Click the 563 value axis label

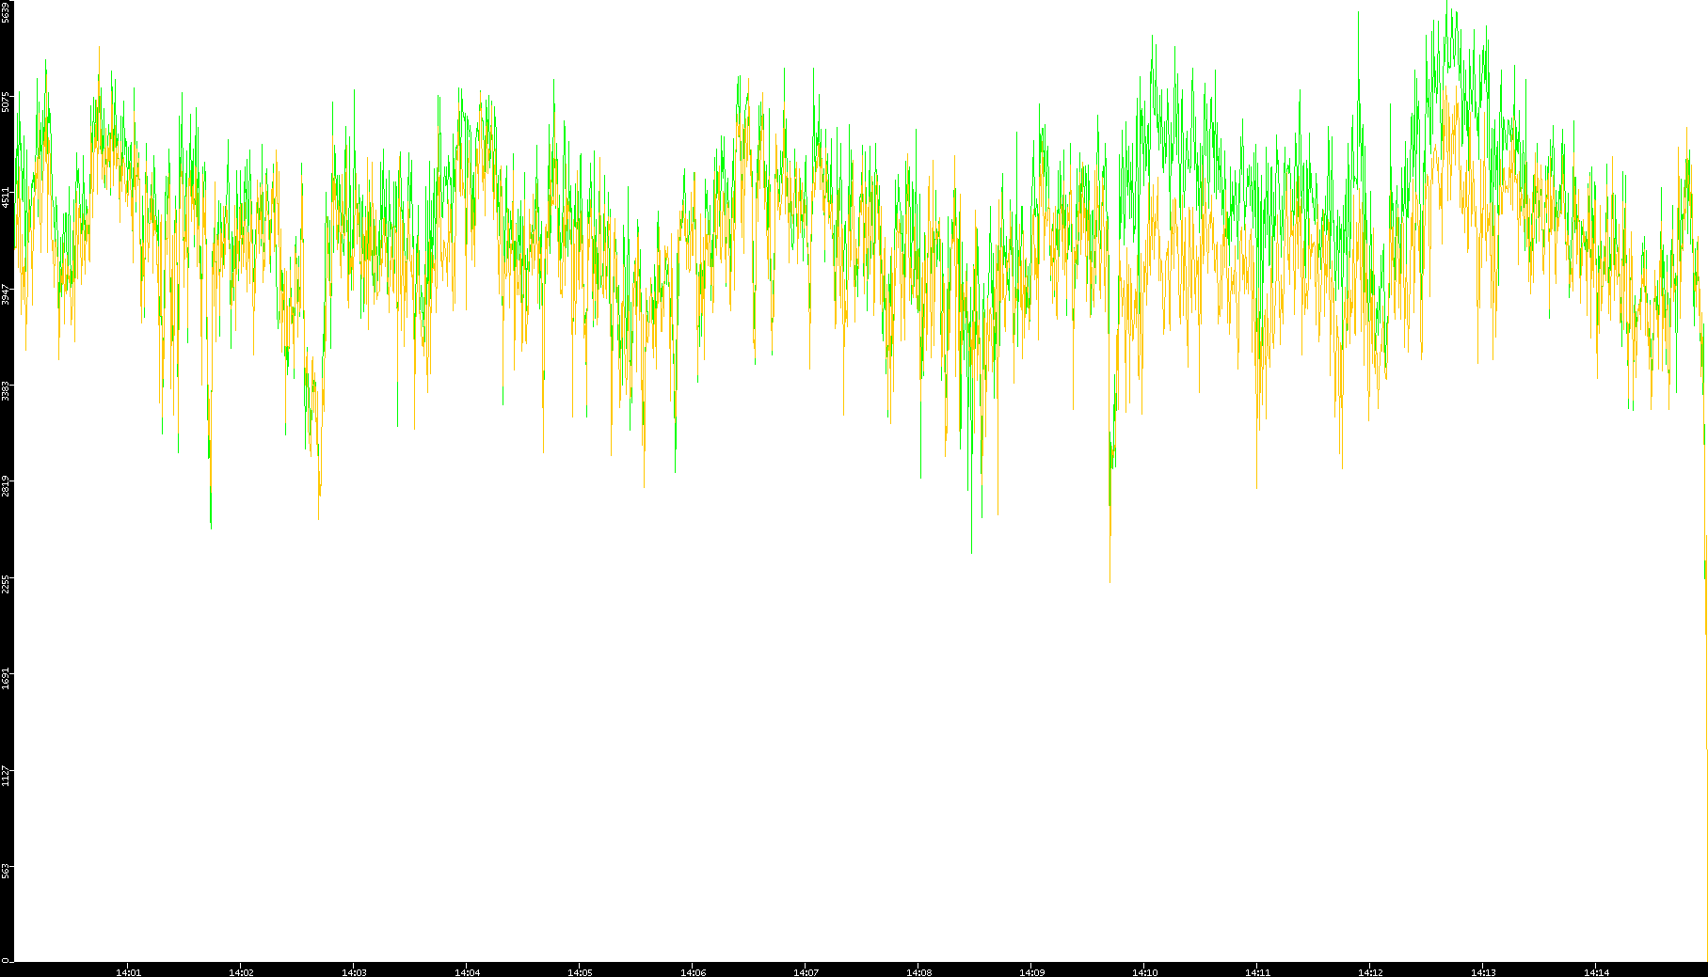coord(6,871)
